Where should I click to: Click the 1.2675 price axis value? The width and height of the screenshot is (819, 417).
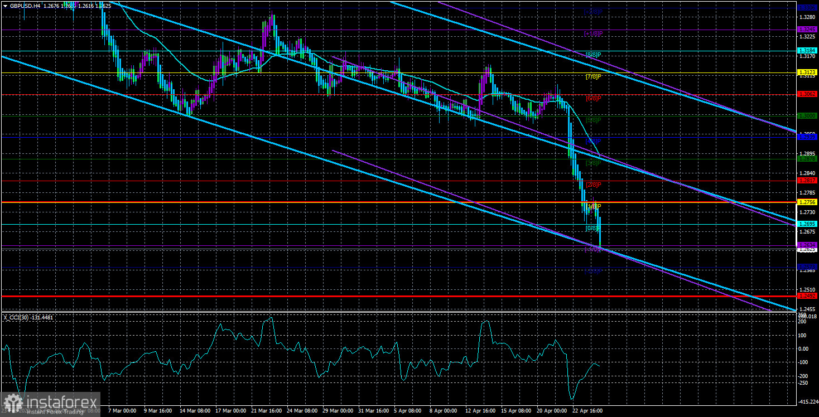807,231
